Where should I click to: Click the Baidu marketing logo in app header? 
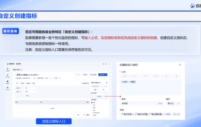pos(10,64)
